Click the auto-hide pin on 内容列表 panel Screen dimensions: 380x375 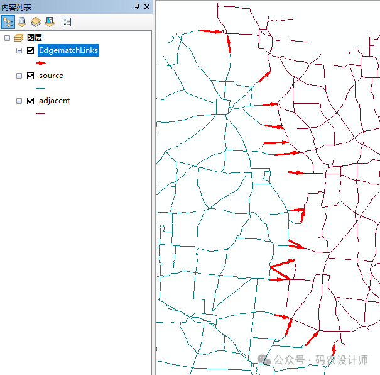(138, 6)
